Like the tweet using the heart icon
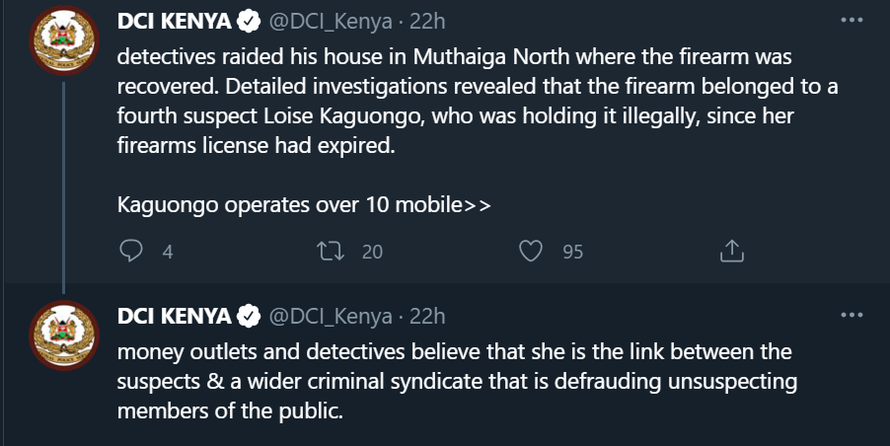The image size is (890, 446). click(531, 251)
